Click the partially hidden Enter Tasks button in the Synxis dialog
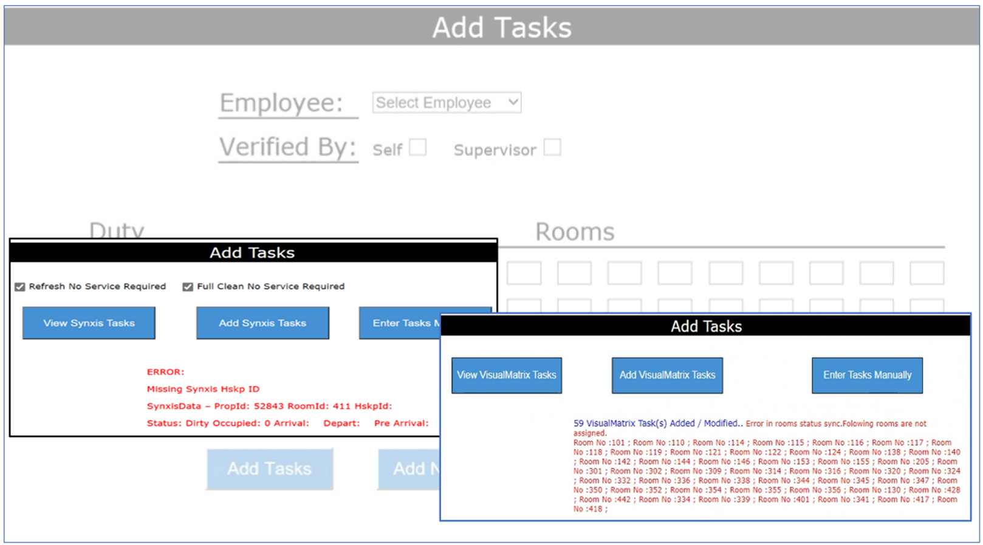983x545 pixels. pyautogui.click(x=399, y=323)
